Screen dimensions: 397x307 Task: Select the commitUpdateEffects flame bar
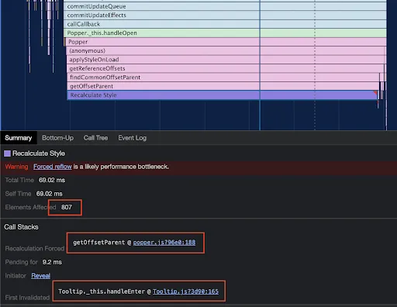point(225,16)
